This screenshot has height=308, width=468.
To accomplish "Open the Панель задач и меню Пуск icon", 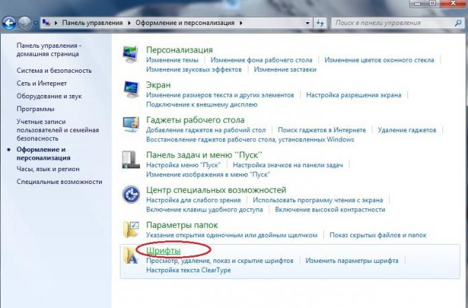I will point(131,159).
